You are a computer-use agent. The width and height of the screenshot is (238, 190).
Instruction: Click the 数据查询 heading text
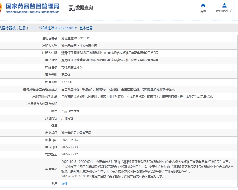click(x=84, y=8)
